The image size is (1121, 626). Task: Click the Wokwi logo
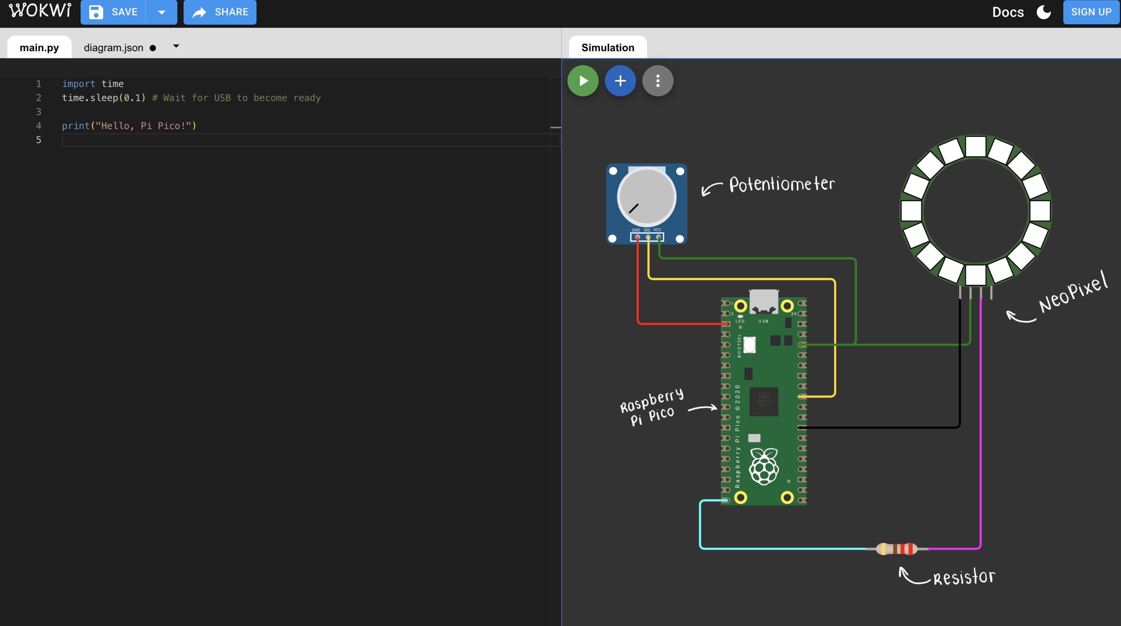pyautogui.click(x=40, y=11)
